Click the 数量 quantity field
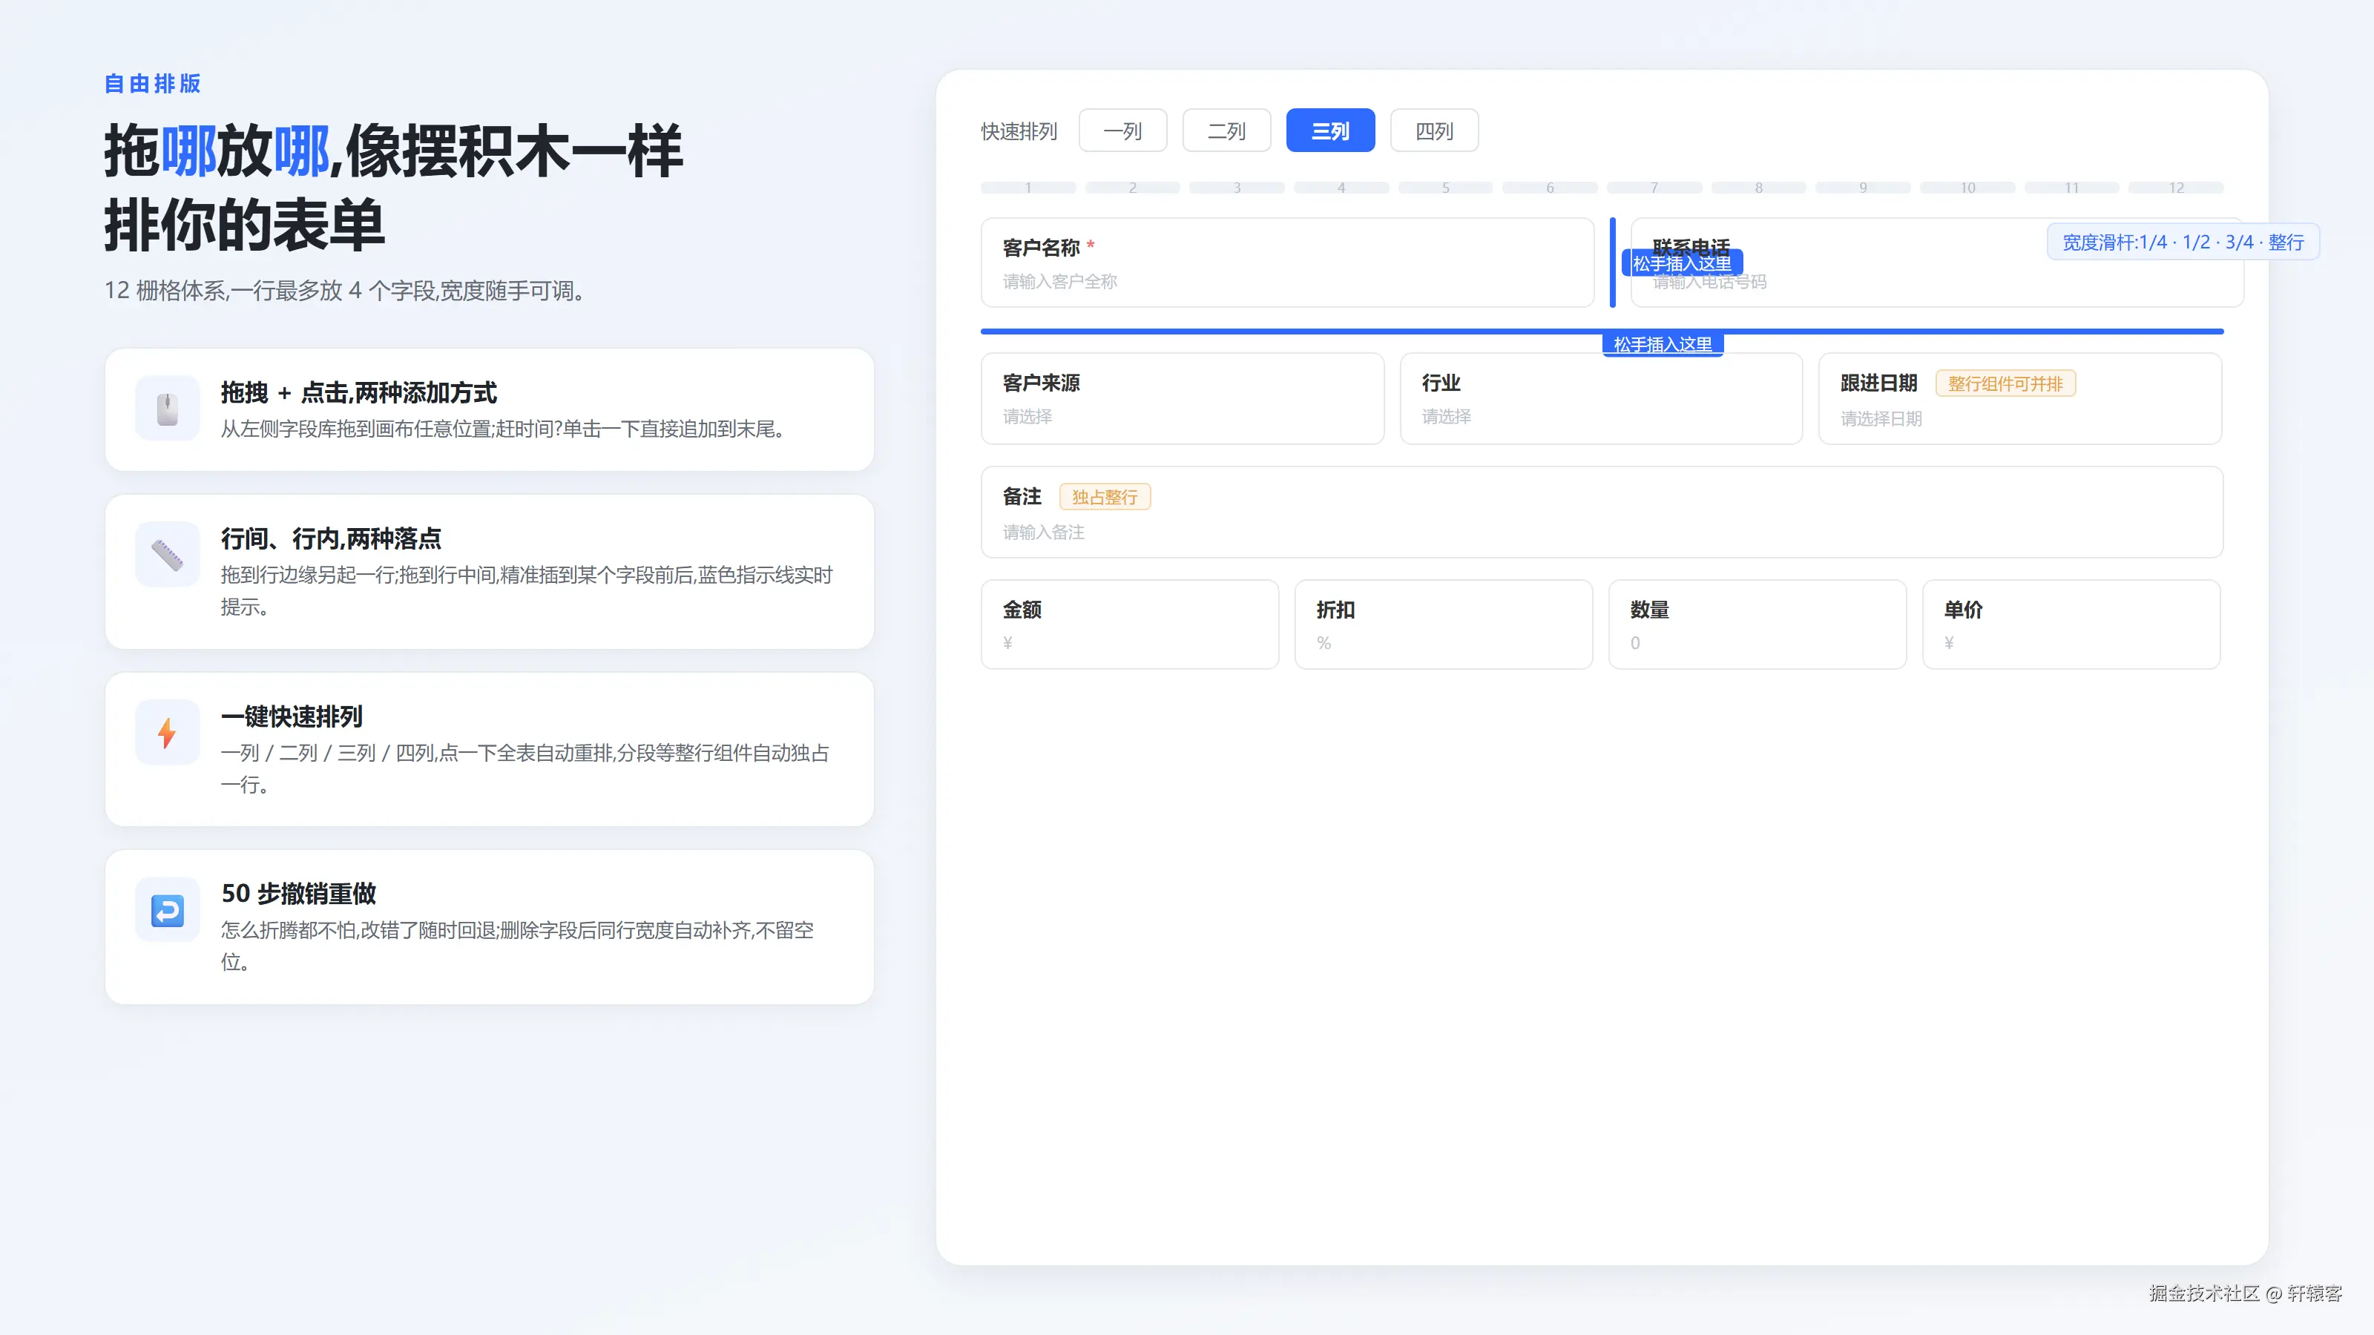 point(1758,624)
